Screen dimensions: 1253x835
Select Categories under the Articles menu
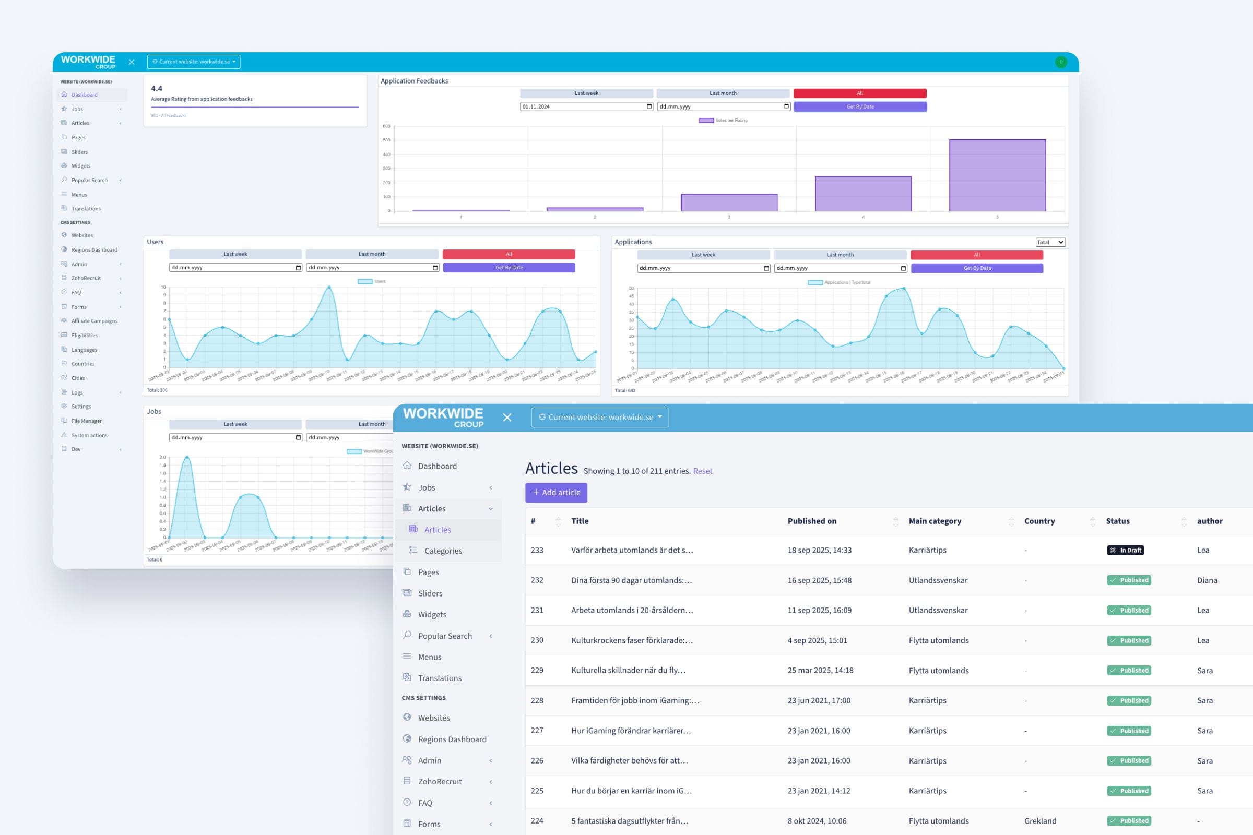[x=443, y=551]
